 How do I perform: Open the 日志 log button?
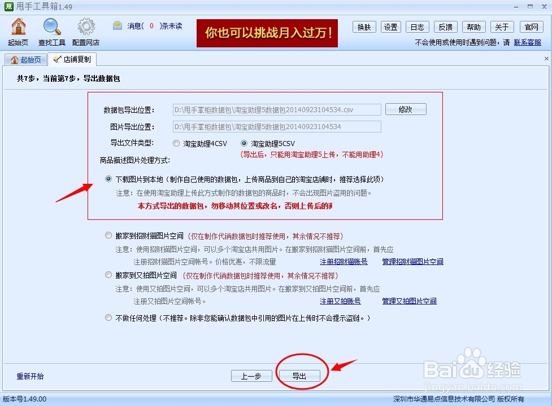418,27
